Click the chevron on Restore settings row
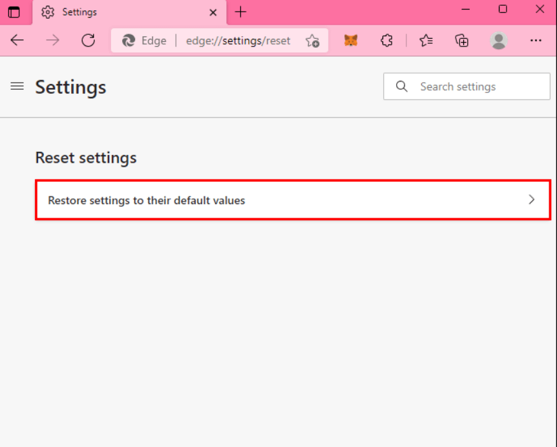This screenshot has height=447, width=557. (531, 200)
